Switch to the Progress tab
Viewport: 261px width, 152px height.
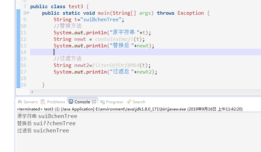[x=114, y=102]
